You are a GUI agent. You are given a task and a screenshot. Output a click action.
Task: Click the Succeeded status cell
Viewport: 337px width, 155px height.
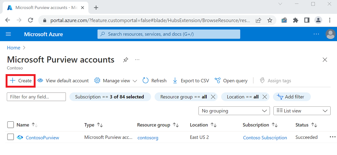click(306, 137)
